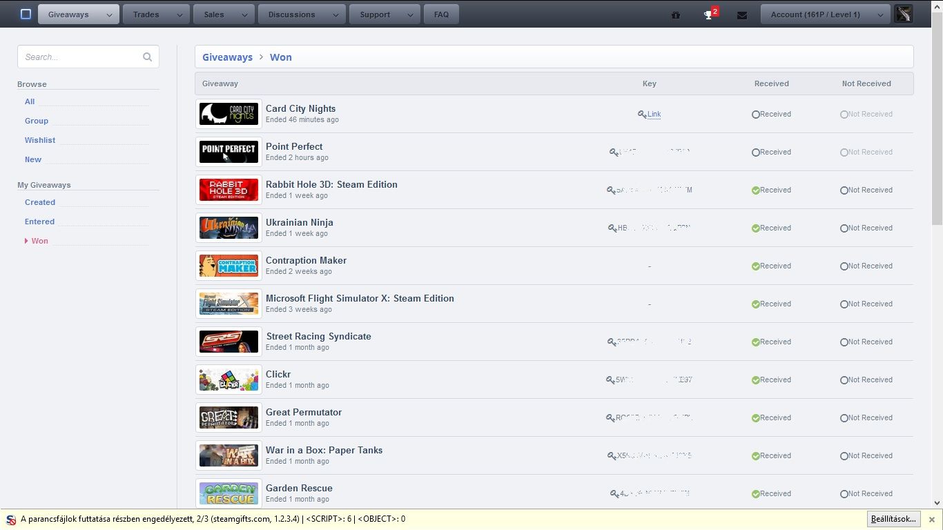Open the Sales section
Viewport: 943px width, 530px height.
[x=214, y=14]
